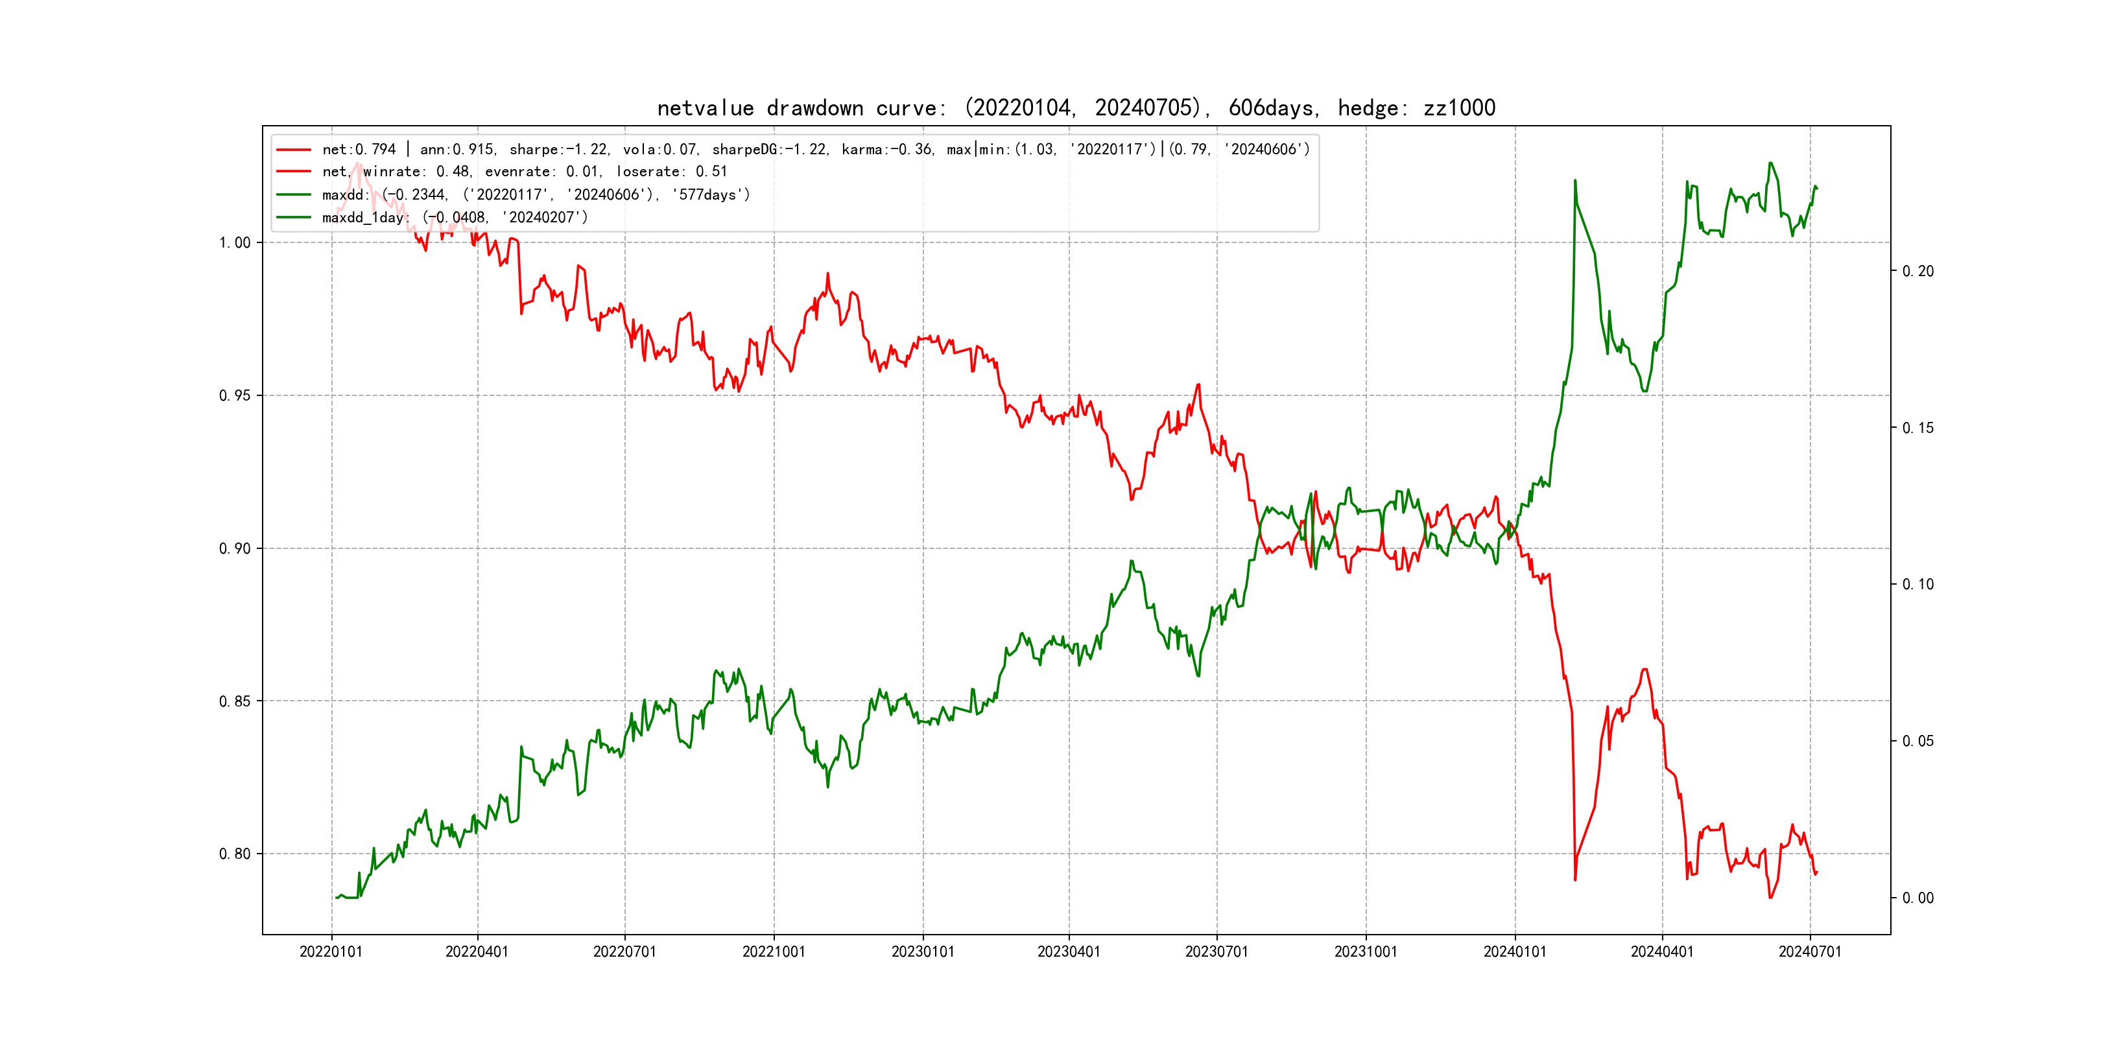Click green line swatch beside maxdd legend entry

294,195
